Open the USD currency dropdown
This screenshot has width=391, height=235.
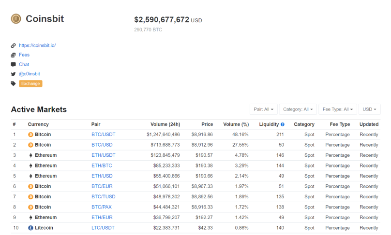(x=370, y=109)
